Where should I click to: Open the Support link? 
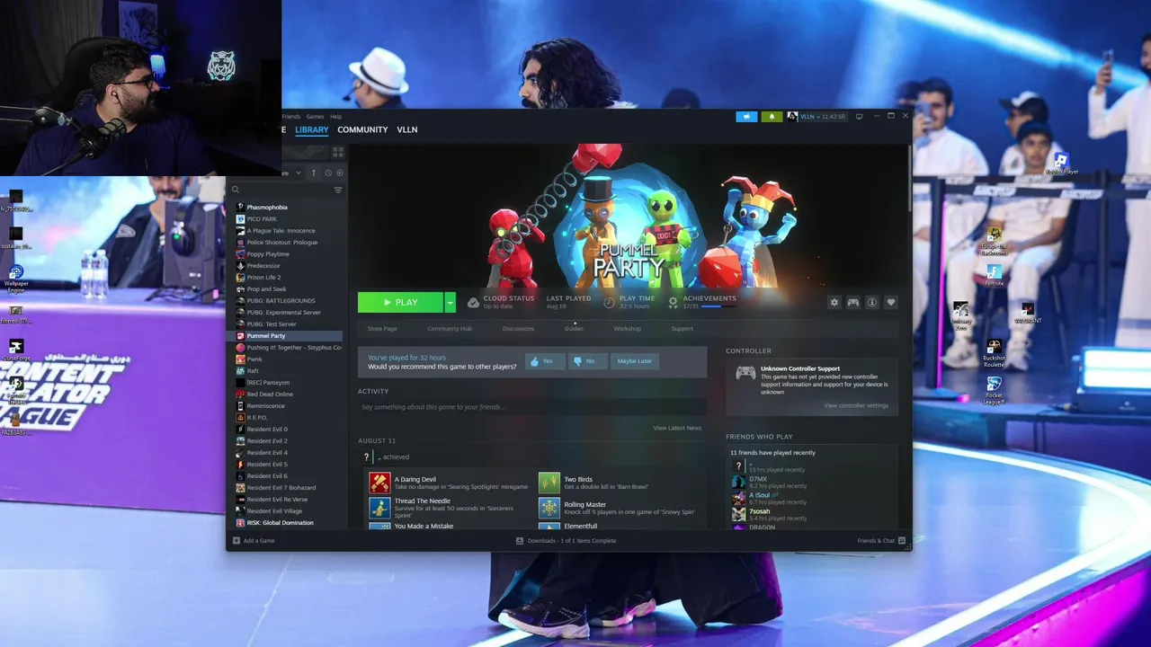682,329
